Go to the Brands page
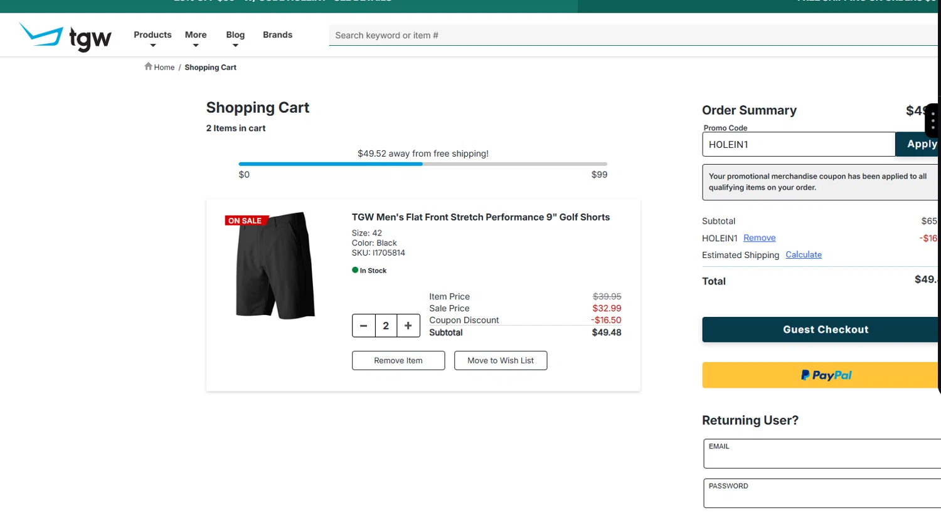941x518 pixels. point(277,35)
